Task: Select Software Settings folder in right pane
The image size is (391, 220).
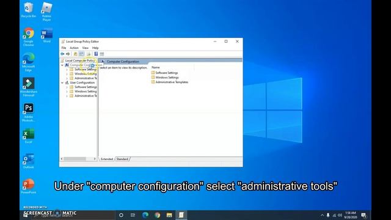Action: pyautogui.click(x=164, y=73)
